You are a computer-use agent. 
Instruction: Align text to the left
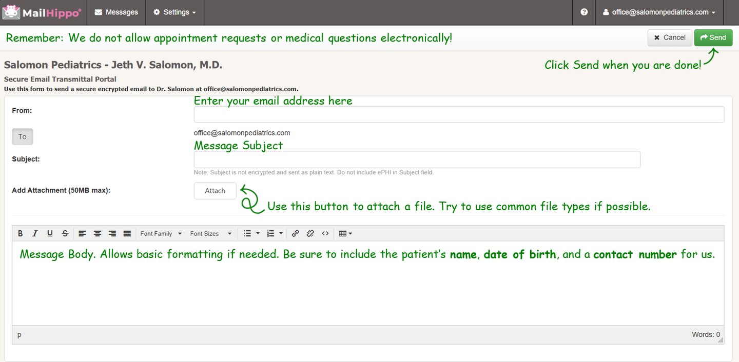pyautogui.click(x=82, y=234)
